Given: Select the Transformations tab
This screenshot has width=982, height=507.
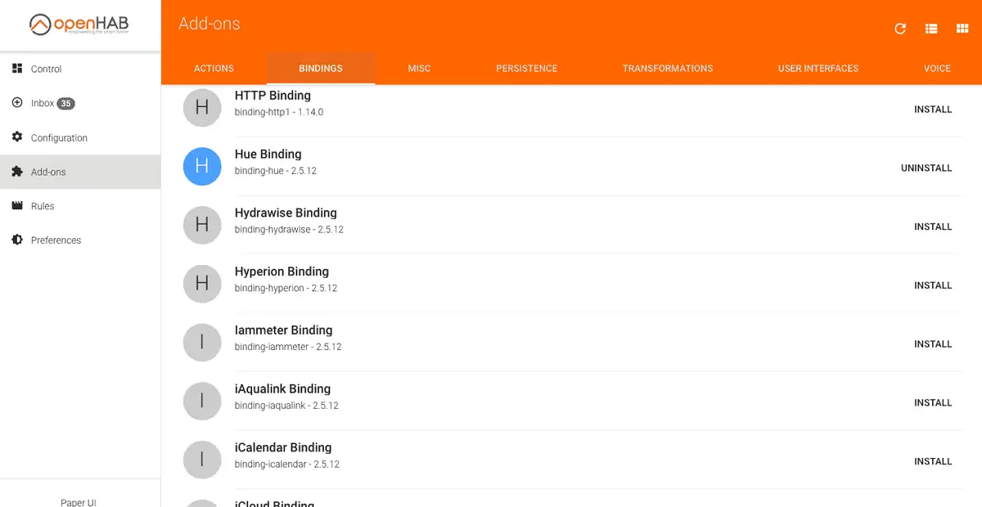Looking at the screenshot, I should [x=667, y=69].
